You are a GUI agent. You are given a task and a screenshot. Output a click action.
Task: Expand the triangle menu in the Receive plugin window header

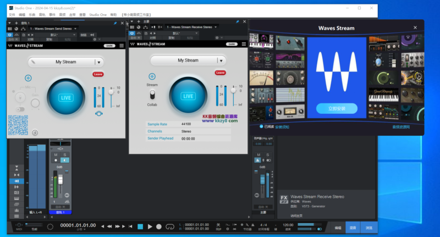pyautogui.click(x=131, y=21)
